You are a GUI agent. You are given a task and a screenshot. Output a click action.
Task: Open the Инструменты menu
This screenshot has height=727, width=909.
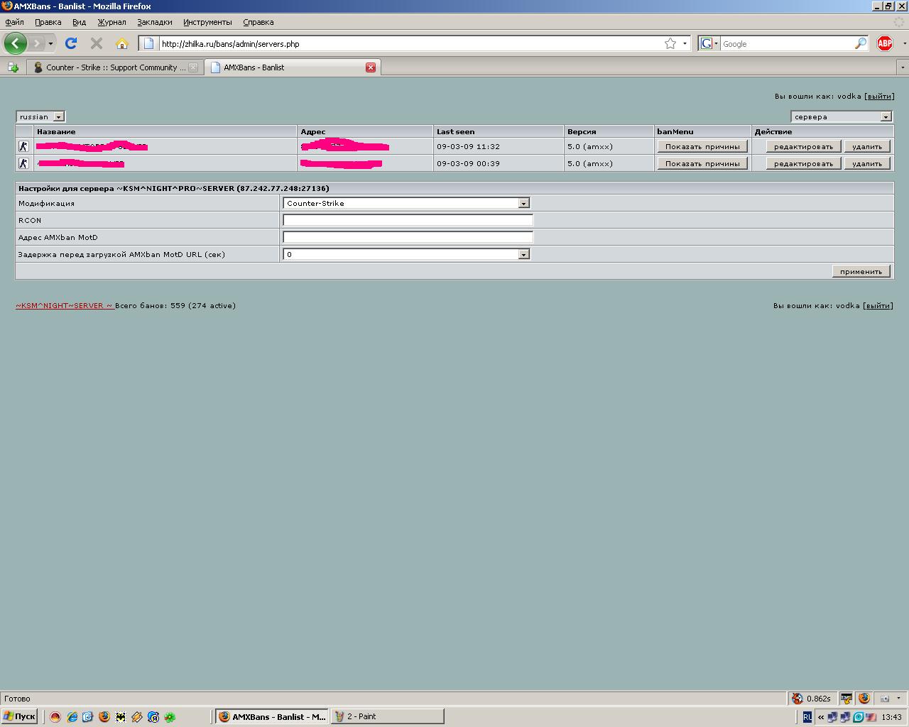207,22
